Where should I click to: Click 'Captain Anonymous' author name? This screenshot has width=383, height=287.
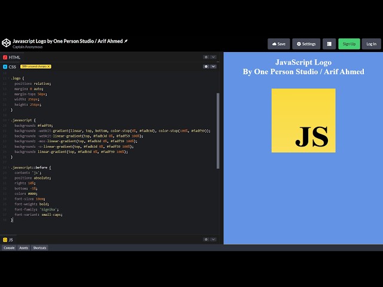pos(28,47)
